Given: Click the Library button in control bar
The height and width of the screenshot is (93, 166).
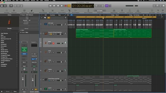Looking at the screenshot, I should (2, 6).
